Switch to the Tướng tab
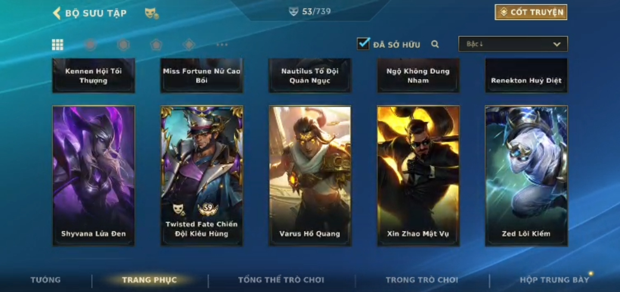The width and height of the screenshot is (620, 292). [x=46, y=280]
